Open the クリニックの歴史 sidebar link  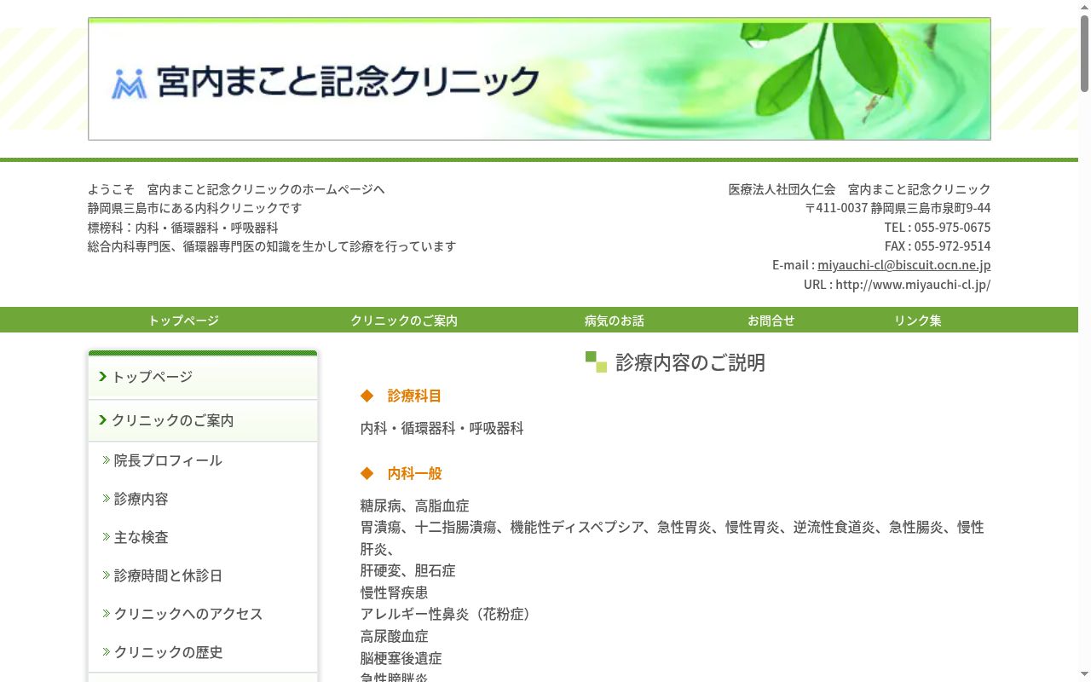pyautogui.click(x=169, y=652)
